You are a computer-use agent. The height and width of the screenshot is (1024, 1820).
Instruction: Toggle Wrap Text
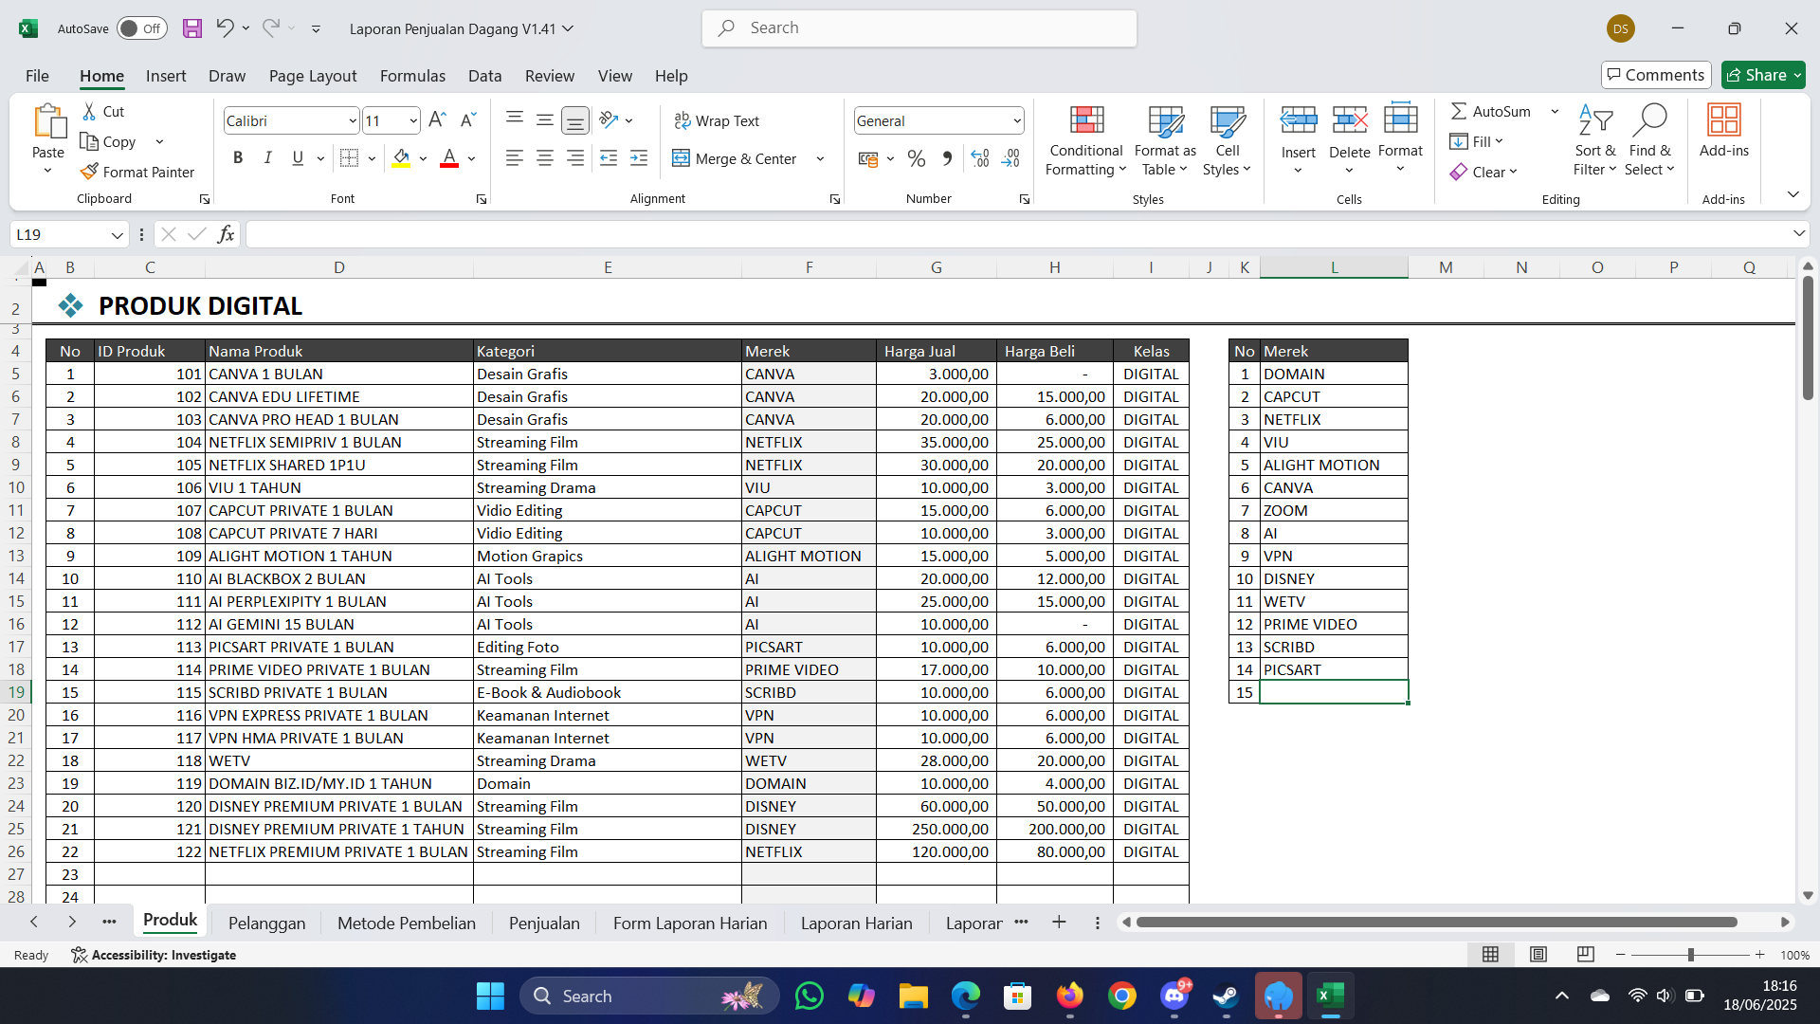717,120
